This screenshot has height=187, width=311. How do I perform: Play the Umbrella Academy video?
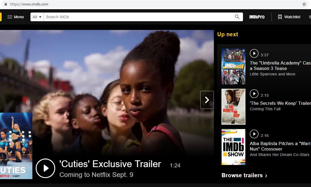(x=254, y=53)
